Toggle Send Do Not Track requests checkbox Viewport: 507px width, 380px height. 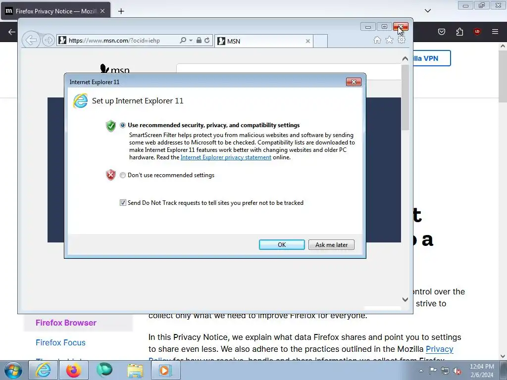click(123, 202)
